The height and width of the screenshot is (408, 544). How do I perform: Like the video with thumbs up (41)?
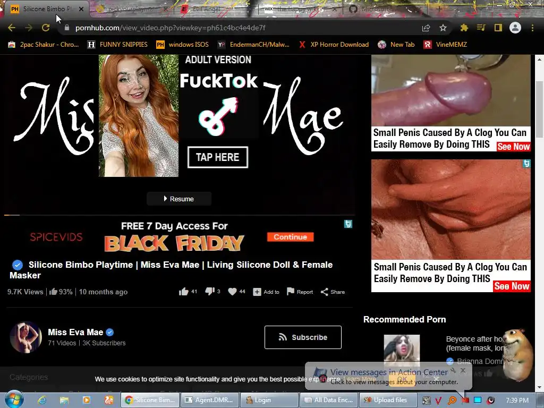[x=183, y=292]
